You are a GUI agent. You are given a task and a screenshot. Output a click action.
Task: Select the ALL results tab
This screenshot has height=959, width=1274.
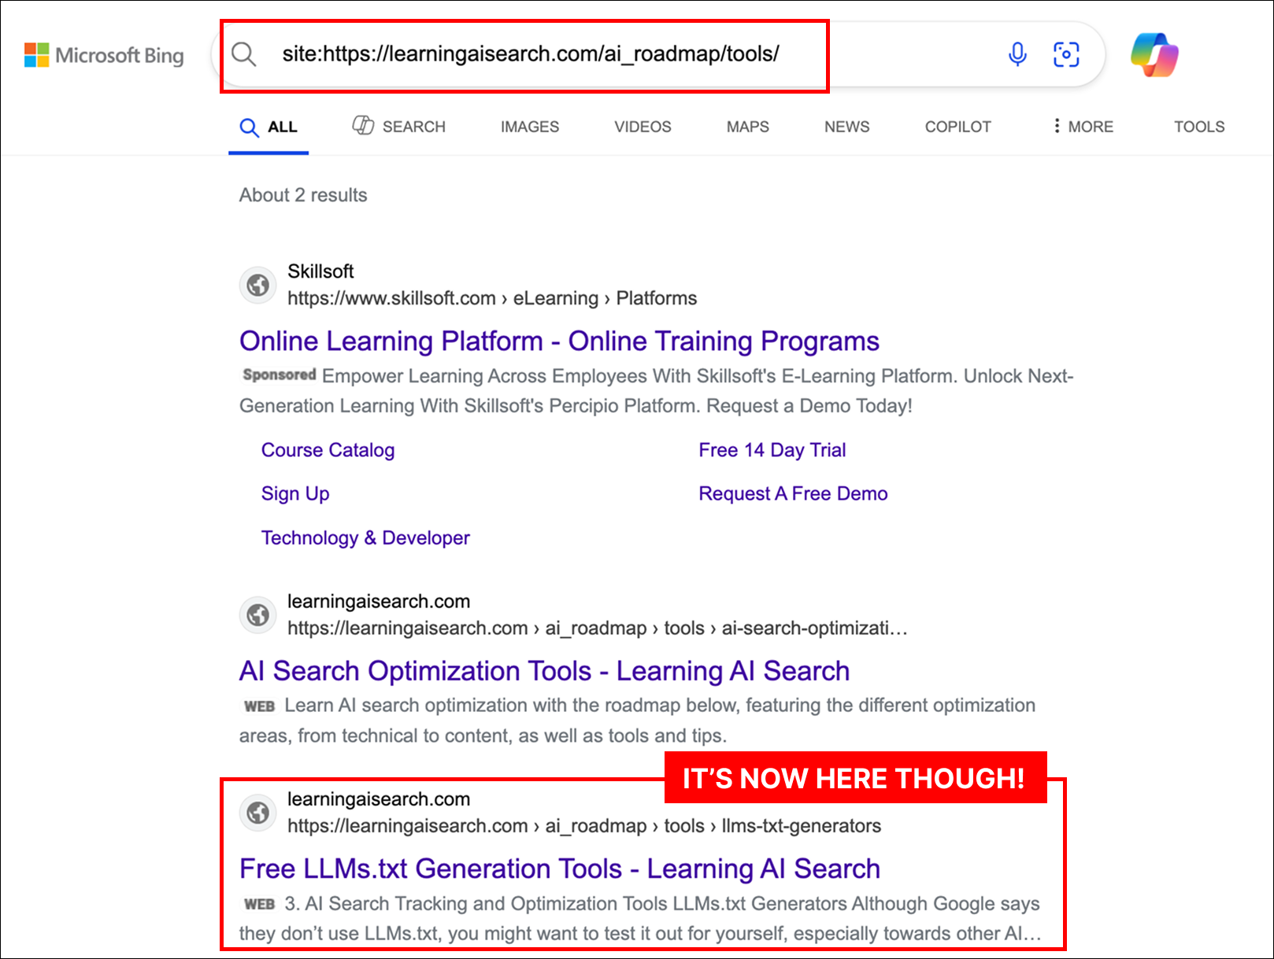click(x=269, y=127)
